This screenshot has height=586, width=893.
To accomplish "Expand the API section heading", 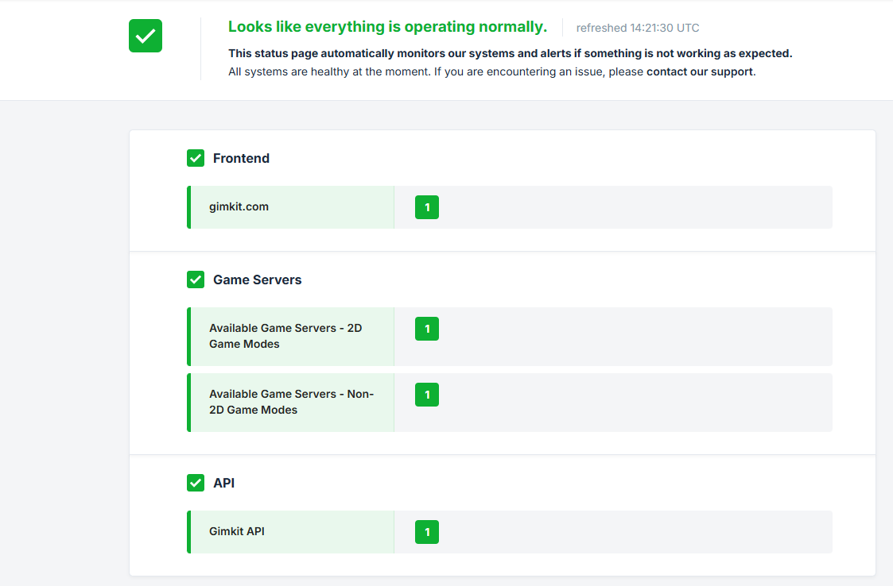I will coord(223,483).
